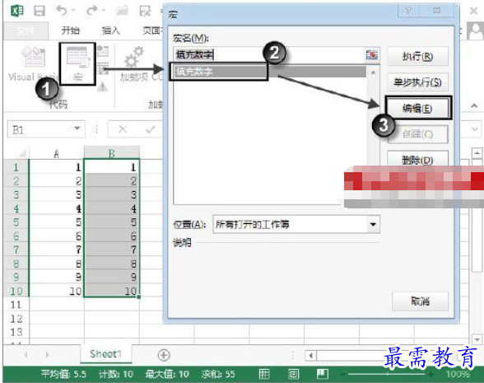
Task: Select column B header
Action: coord(111,153)
